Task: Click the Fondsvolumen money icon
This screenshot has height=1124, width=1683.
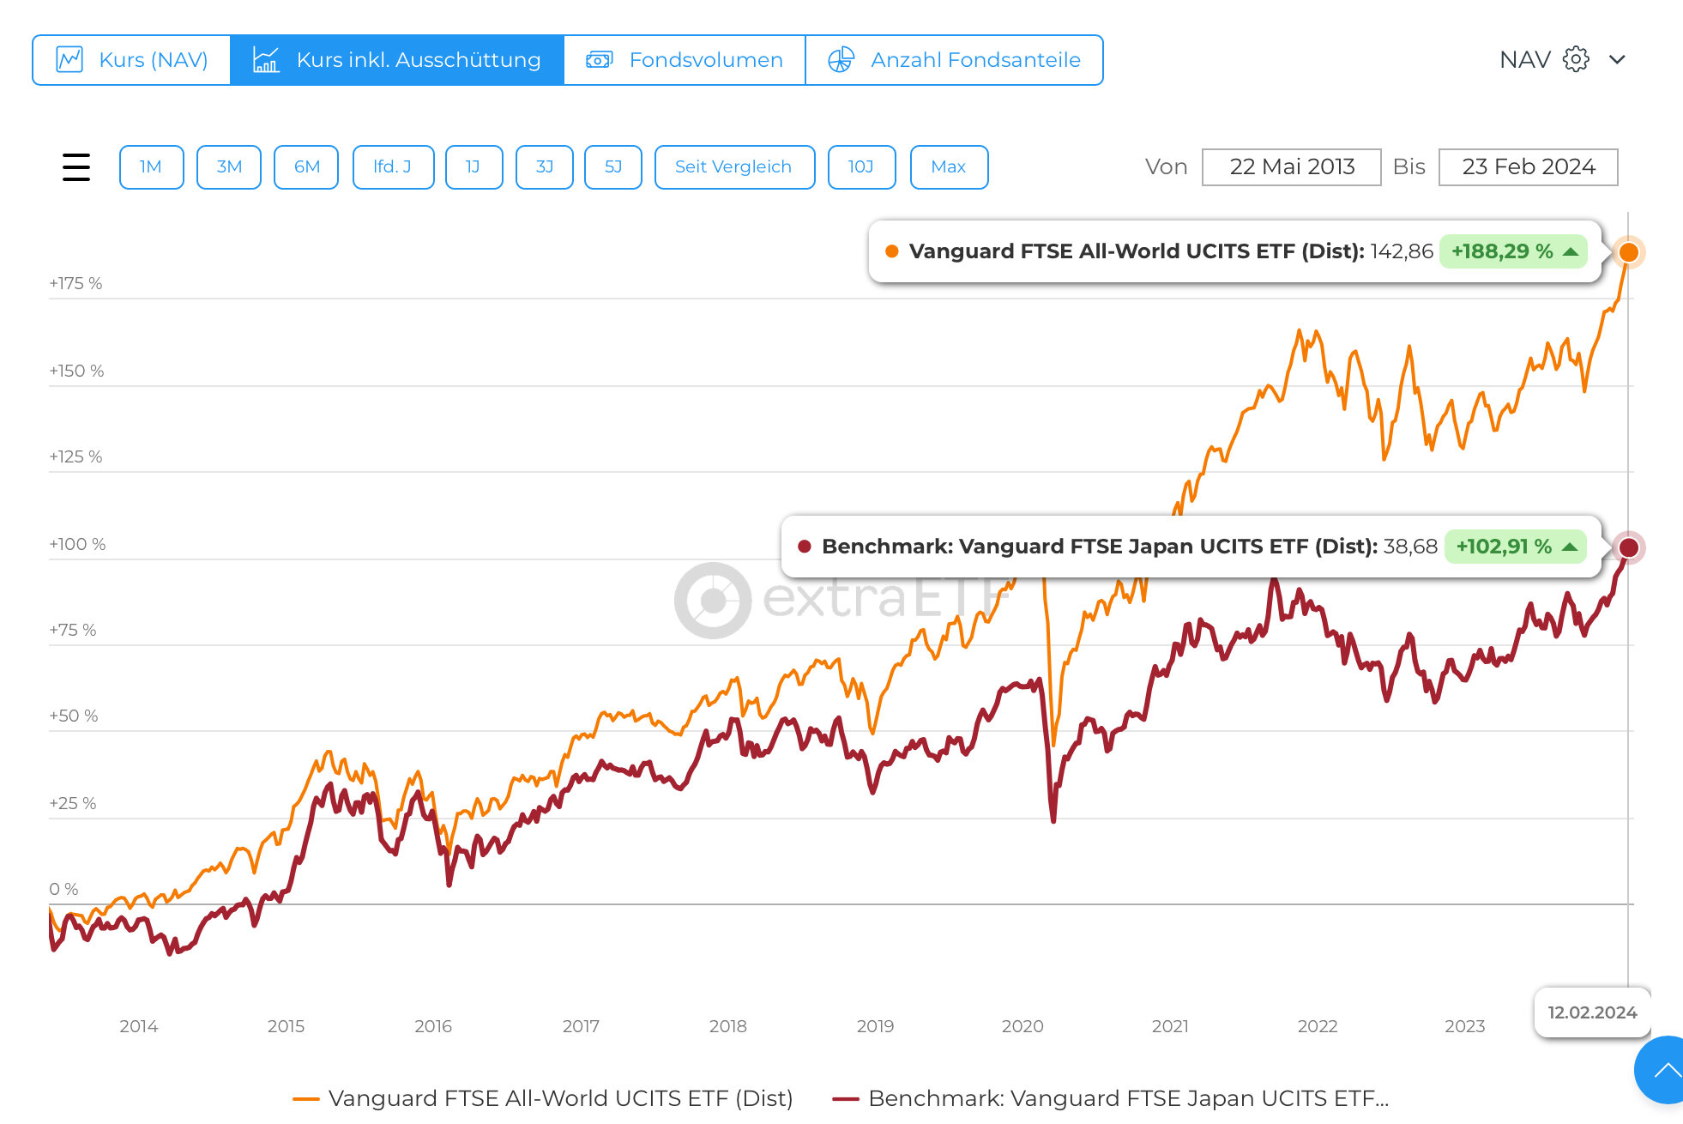Action: (x=599, y=60)
